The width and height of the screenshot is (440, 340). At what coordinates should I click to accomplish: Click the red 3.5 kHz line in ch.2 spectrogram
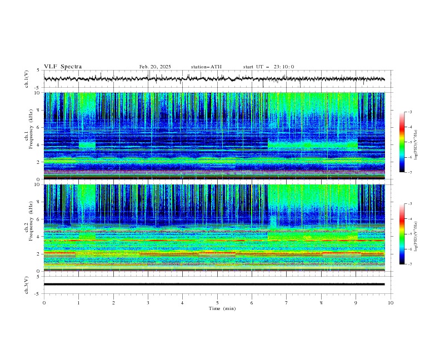[x=214, y=241]
